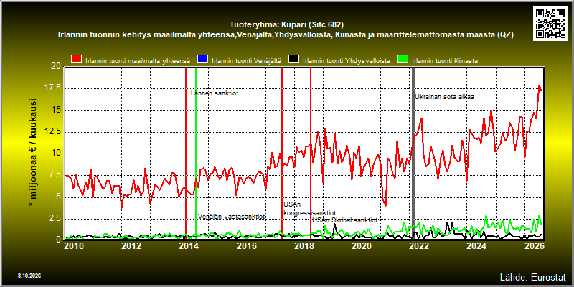Click the x-axis year label 2010
The height and width of the screenshot is (287, 574).
pyautogui.click(x=75, y=245)
